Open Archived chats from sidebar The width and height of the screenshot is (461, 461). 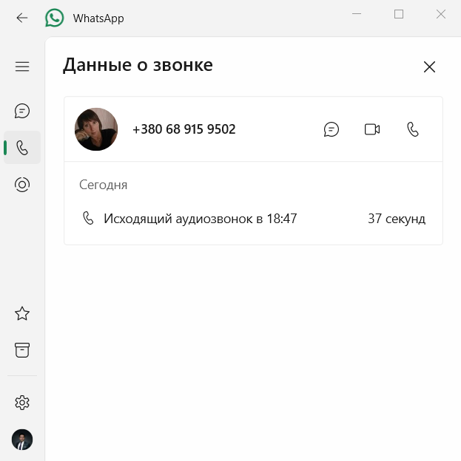[x=22, y=350]
